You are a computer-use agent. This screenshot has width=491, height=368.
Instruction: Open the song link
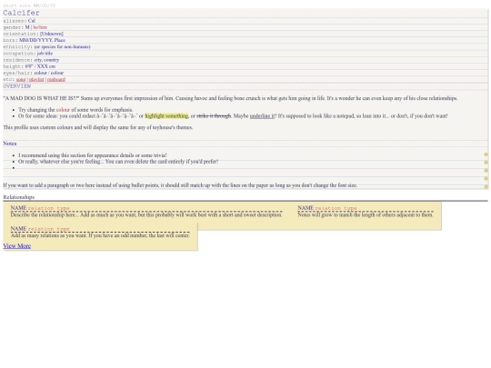21,79
